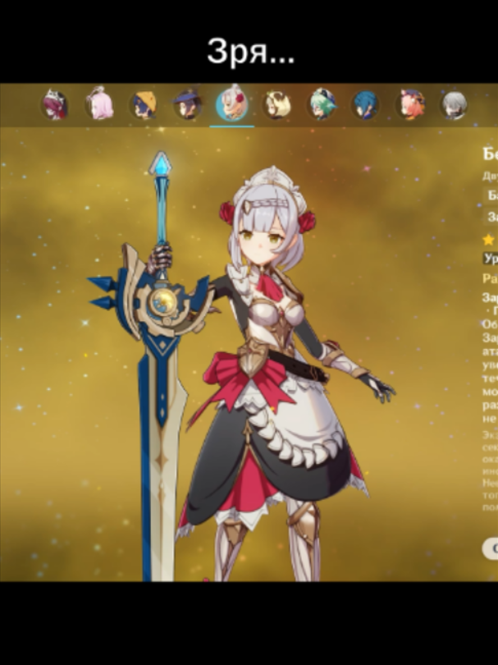
Task: Choose Sucrose's green-haired avatar
Action: point(322,104)
